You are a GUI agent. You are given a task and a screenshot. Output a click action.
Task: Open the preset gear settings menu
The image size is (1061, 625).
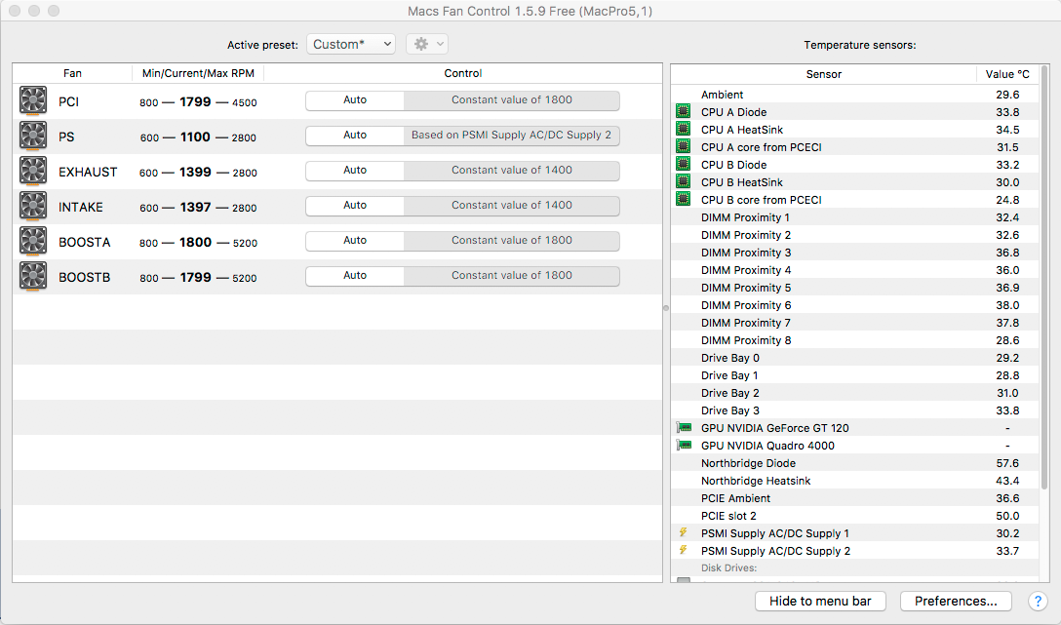(427, 44)
